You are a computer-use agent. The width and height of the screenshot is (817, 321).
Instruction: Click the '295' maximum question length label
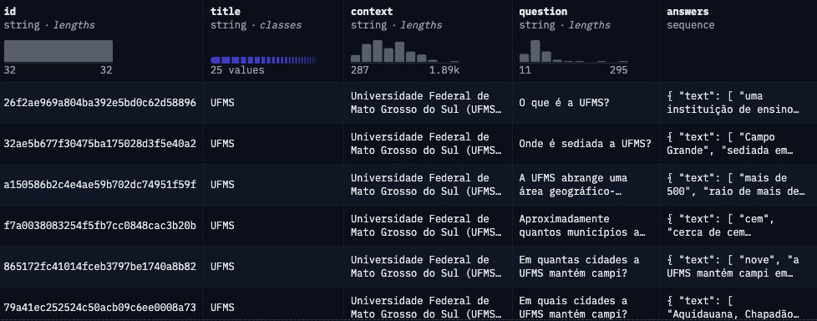(618, 70)
